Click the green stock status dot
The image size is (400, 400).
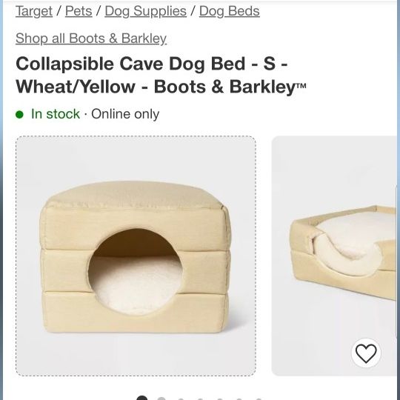19,115
